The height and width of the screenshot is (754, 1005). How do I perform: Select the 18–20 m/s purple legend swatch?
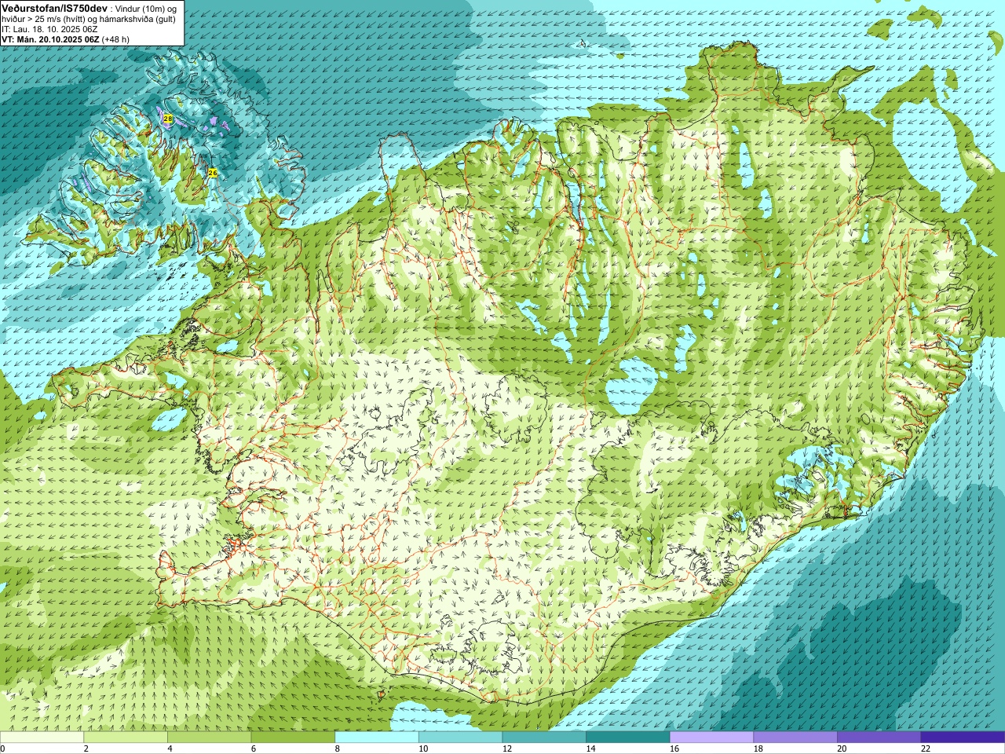point(795,738)
